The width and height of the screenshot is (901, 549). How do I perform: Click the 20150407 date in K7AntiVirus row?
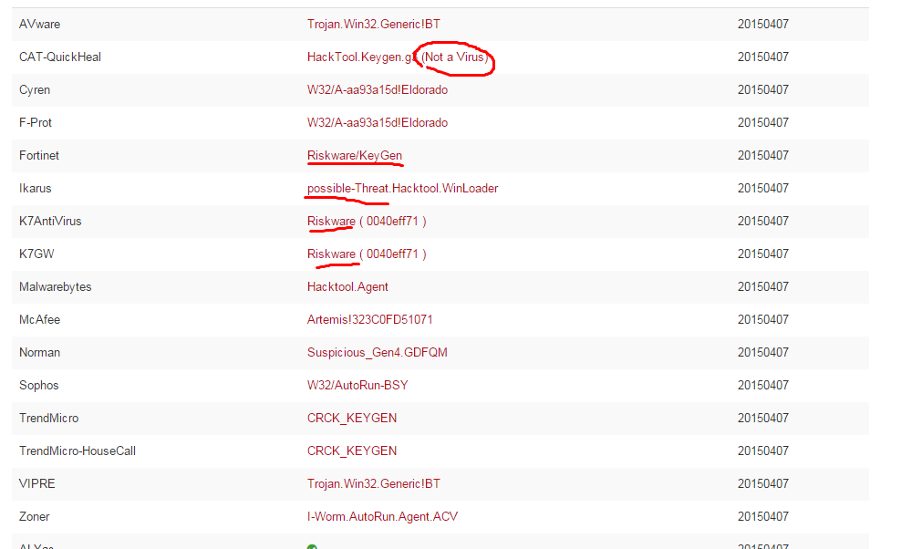[763, 221]
